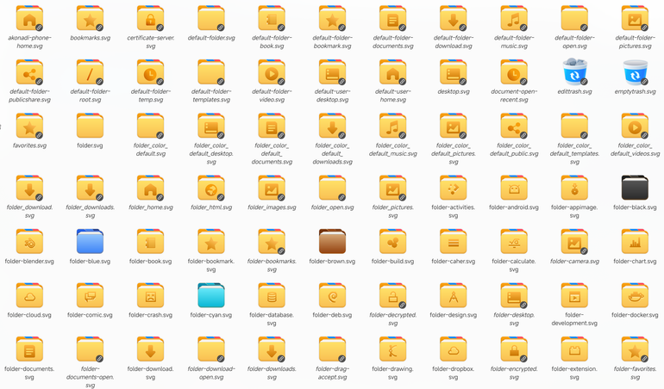Click the folder-android.svg icon

point(514,188)
